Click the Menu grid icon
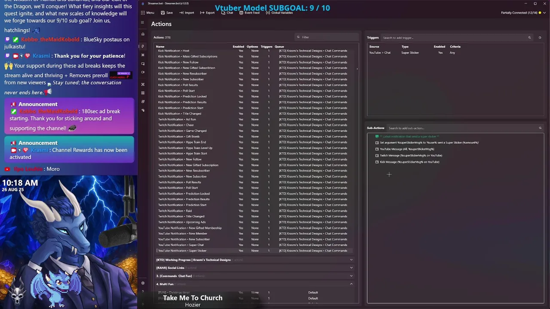 point(143,13)
